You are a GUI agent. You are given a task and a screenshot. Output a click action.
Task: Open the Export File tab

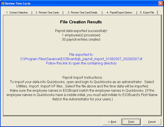tap(147, 12)
